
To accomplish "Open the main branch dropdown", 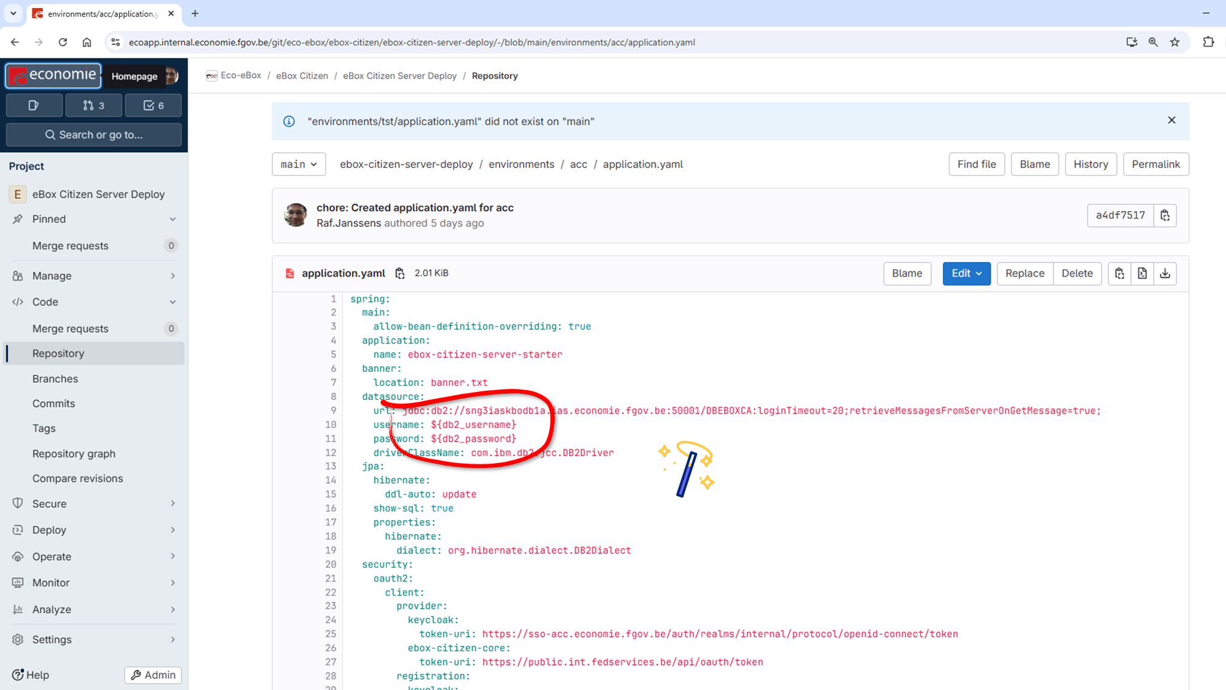I will [299, 164].
